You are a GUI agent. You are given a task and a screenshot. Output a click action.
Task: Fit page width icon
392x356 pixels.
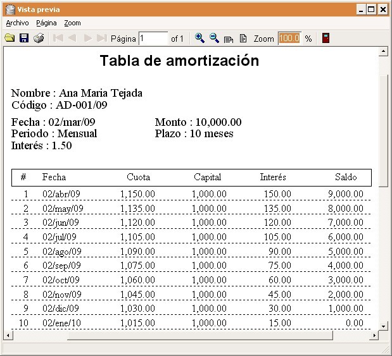coord(229,39)
